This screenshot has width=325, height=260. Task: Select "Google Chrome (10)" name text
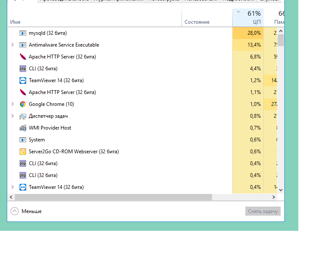(x=51, y=104)
